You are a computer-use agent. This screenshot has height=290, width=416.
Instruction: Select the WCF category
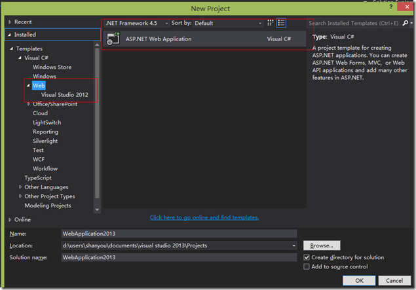tap(39, 159)
